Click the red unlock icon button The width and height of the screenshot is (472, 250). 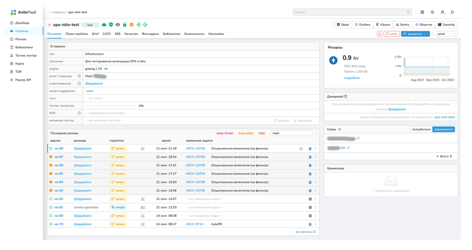click(x=380, y=34)
